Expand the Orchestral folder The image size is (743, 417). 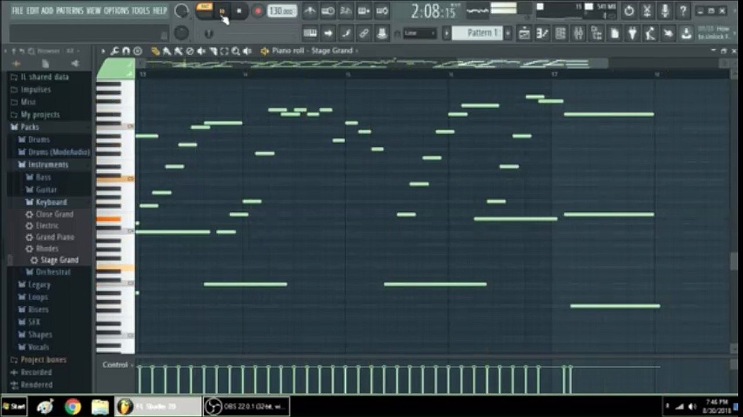pos(53,272)
